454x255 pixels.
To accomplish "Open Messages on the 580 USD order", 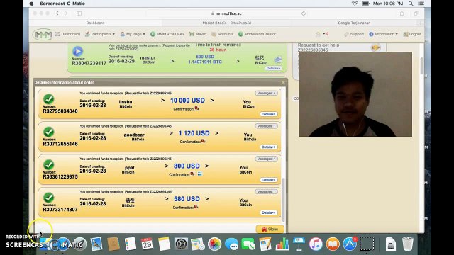I will pos(267,192).
